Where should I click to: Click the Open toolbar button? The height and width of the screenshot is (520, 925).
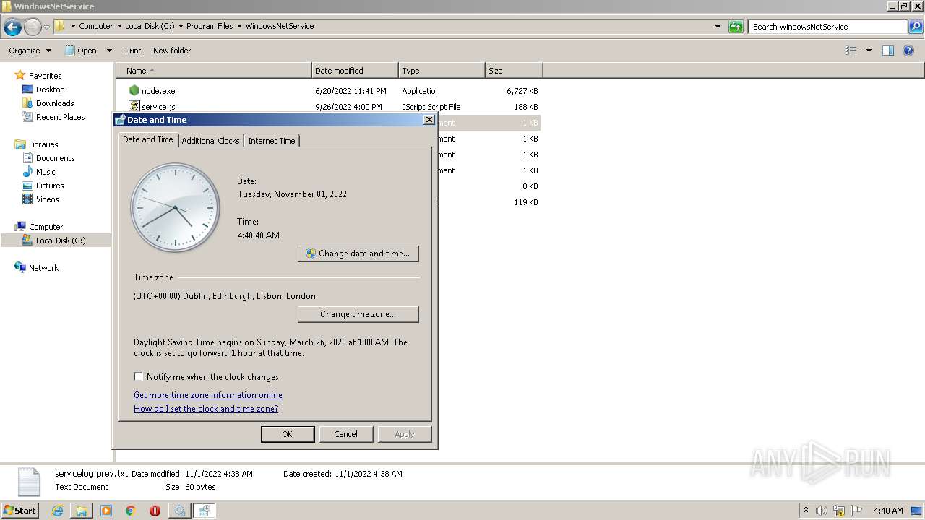81,51
